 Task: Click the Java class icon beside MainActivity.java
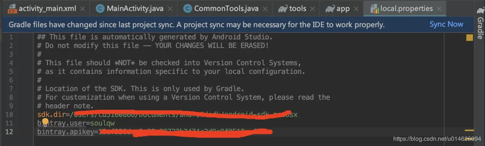[100, 8]
